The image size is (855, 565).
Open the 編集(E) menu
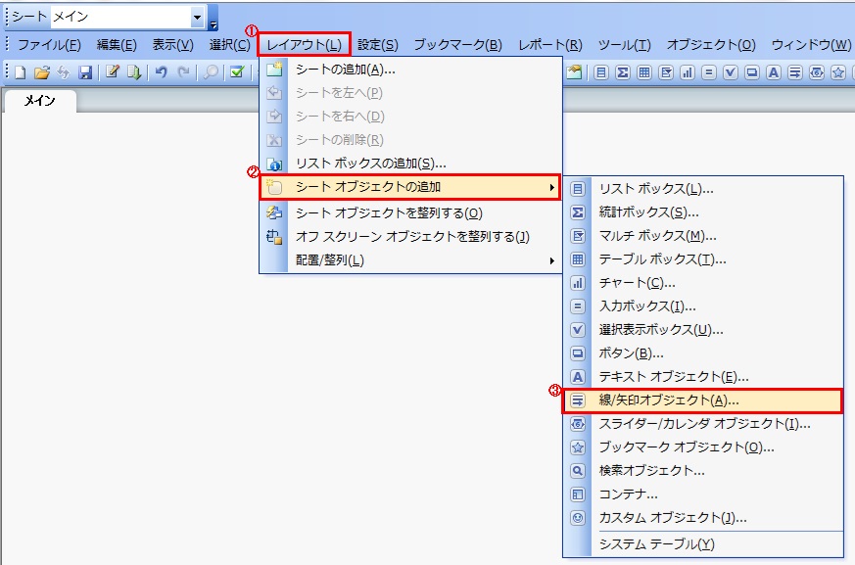click(x=117, y=45)
